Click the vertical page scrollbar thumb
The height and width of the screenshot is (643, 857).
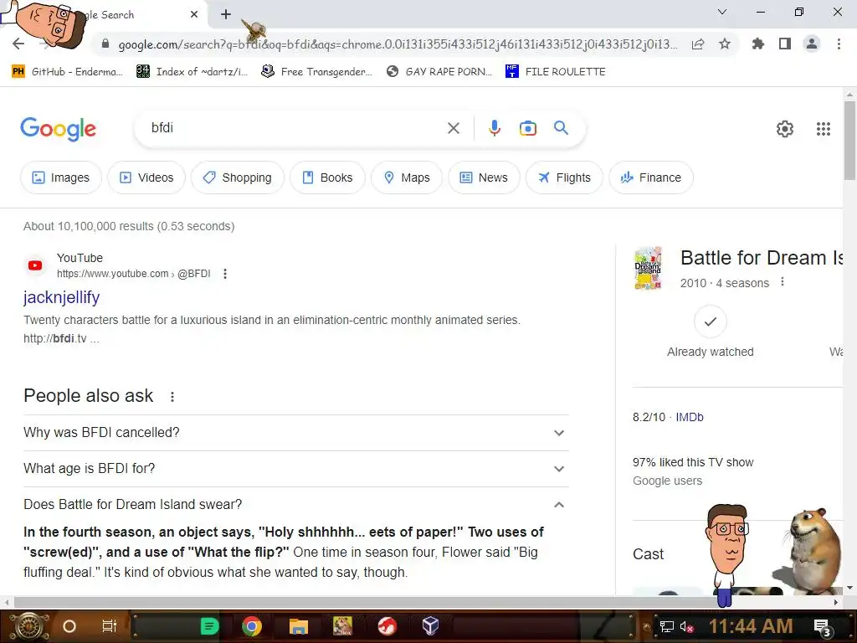[849, 141]
